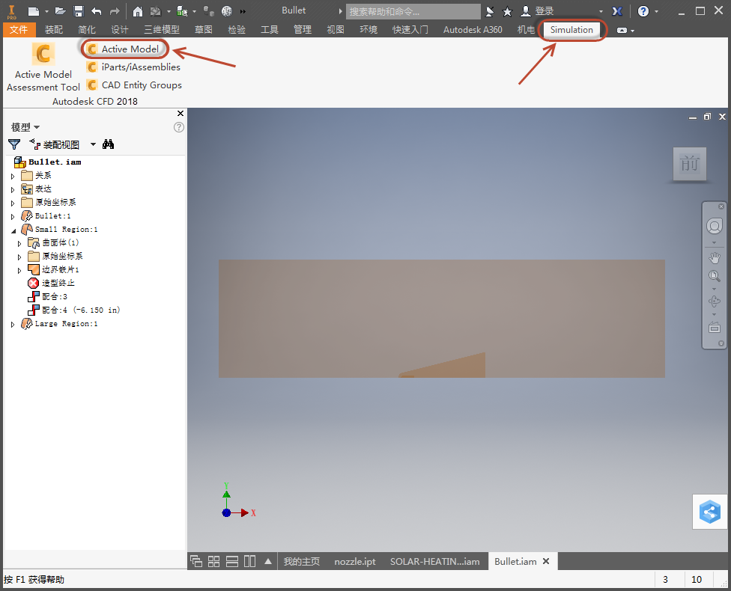Click the Communication Center satellite icon
The width and height of the screenshot is (731, 591).
(490, 11)
